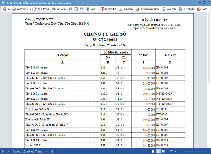Open the Xuất khẩu dropdown arrow

click(x=30, y=9)
